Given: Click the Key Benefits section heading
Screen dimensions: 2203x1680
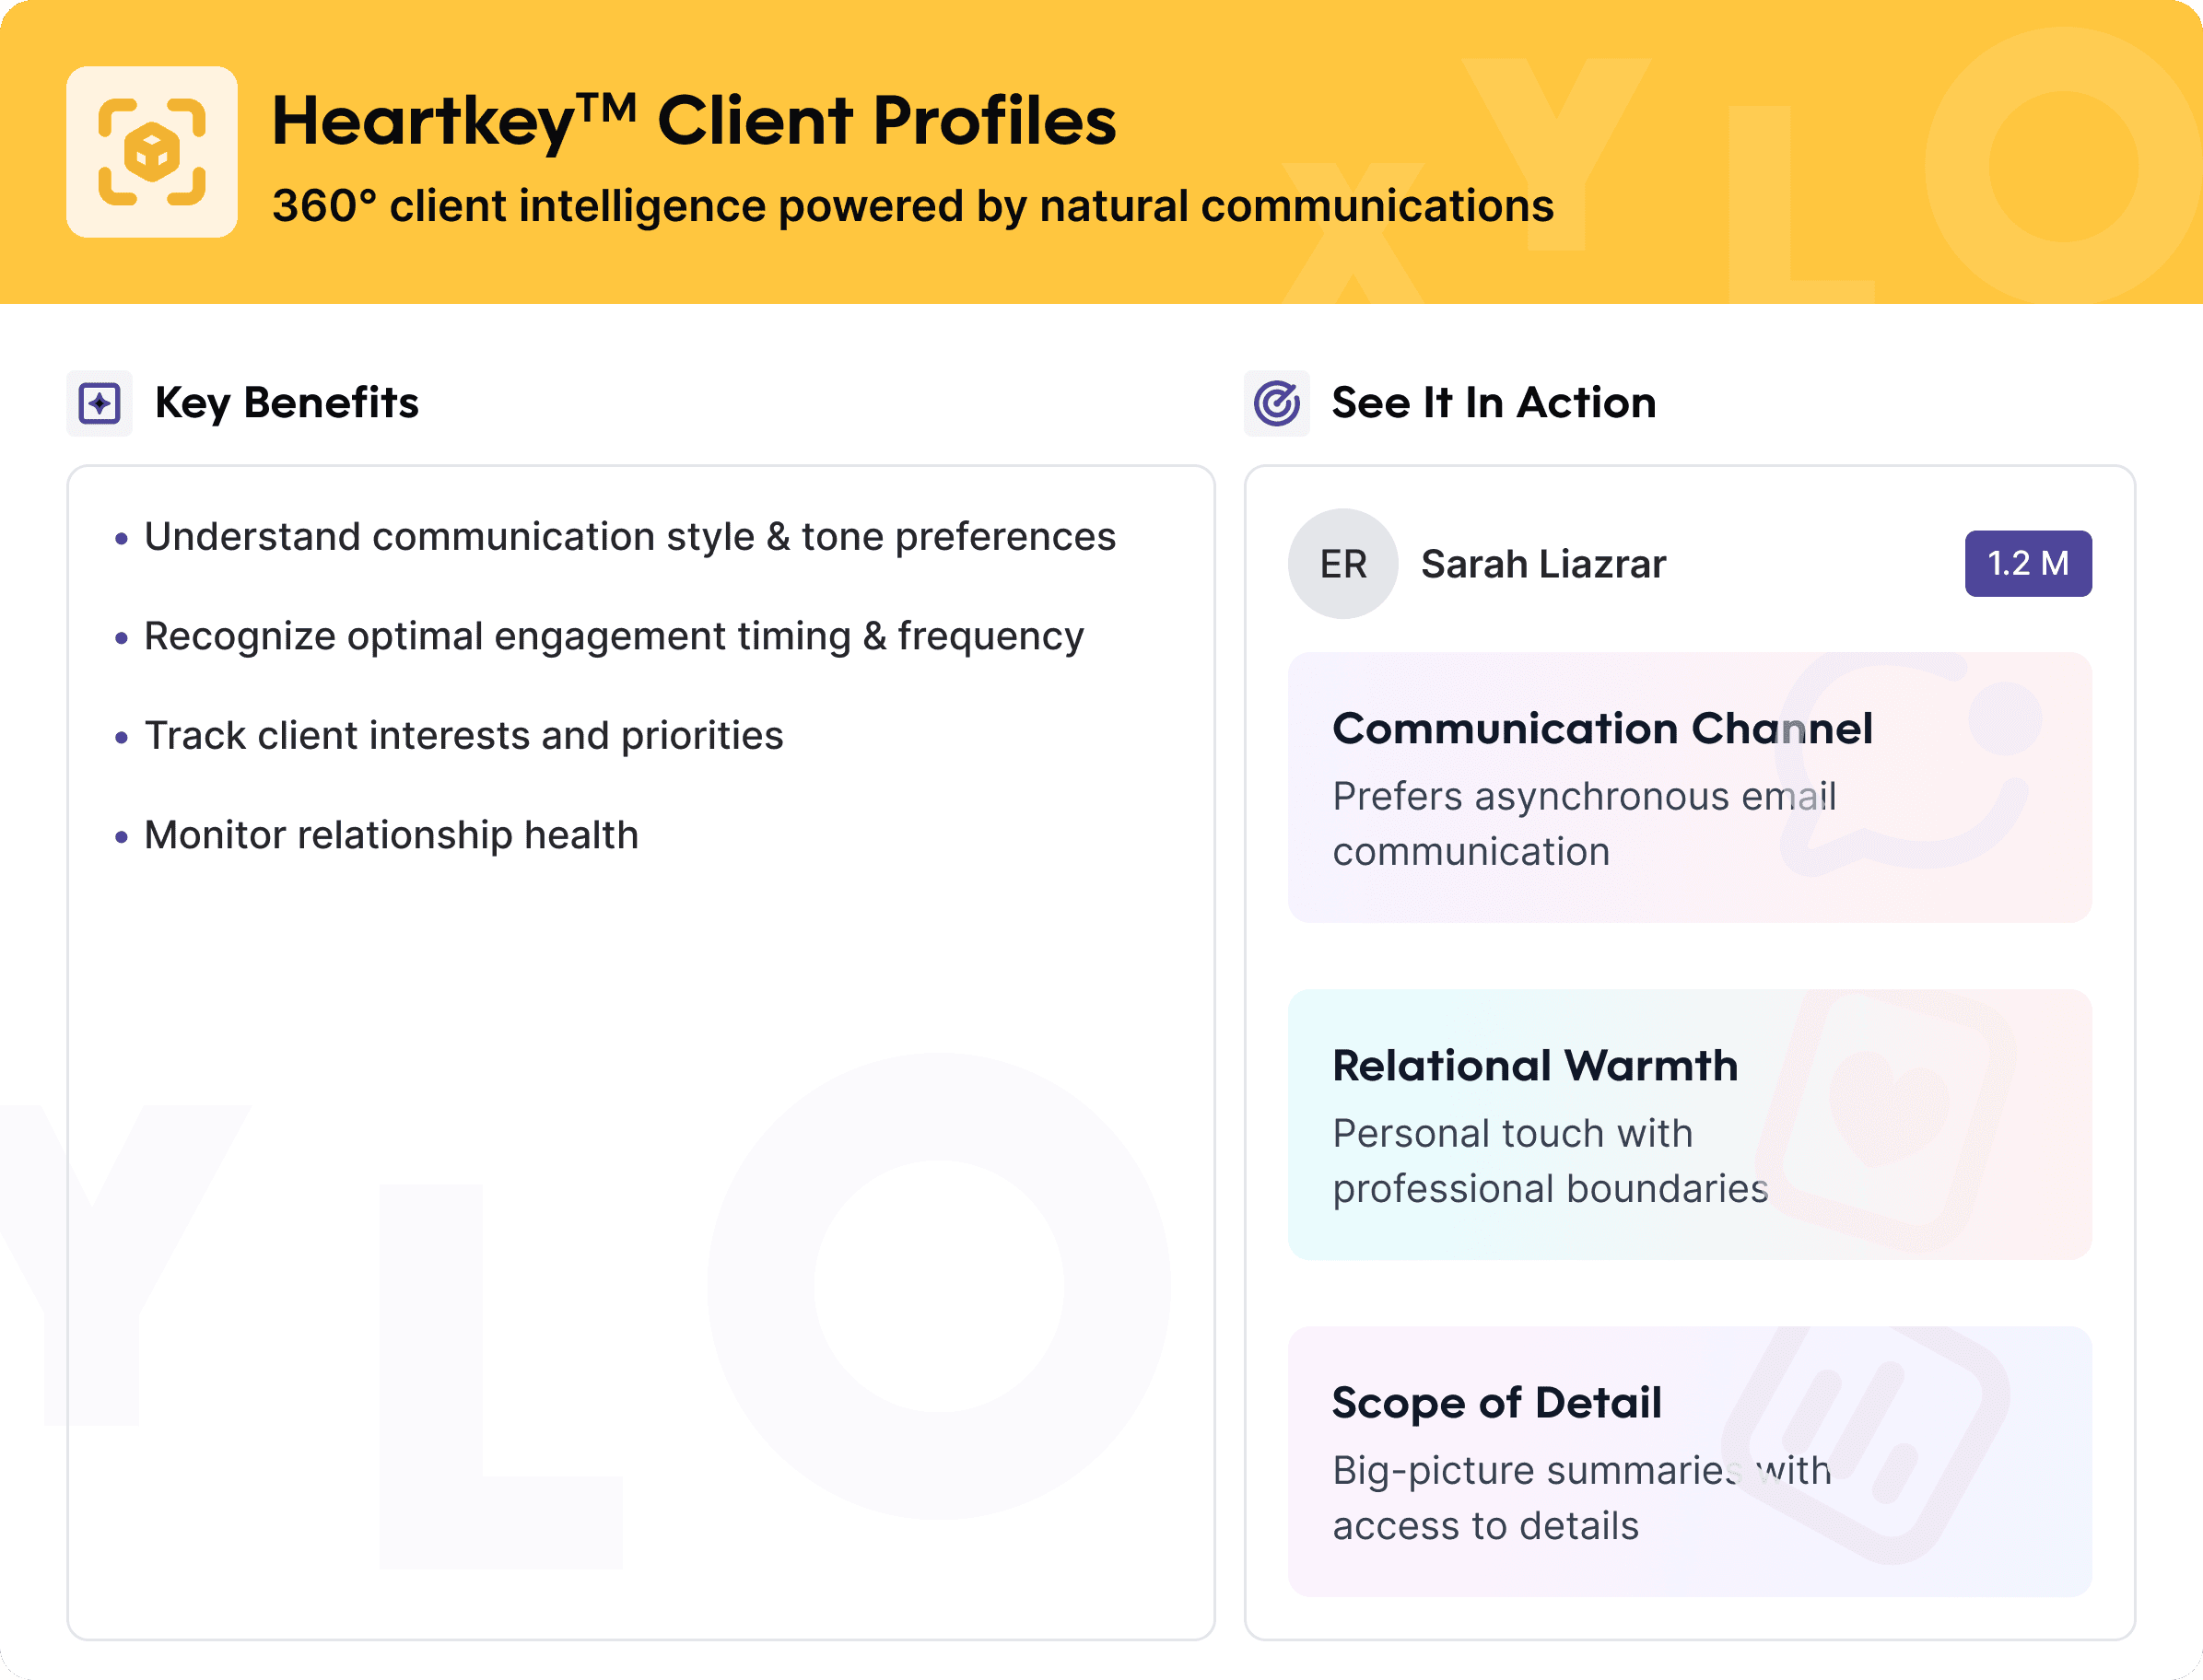Looking at the screenshot, I should (x=287, y=403).
